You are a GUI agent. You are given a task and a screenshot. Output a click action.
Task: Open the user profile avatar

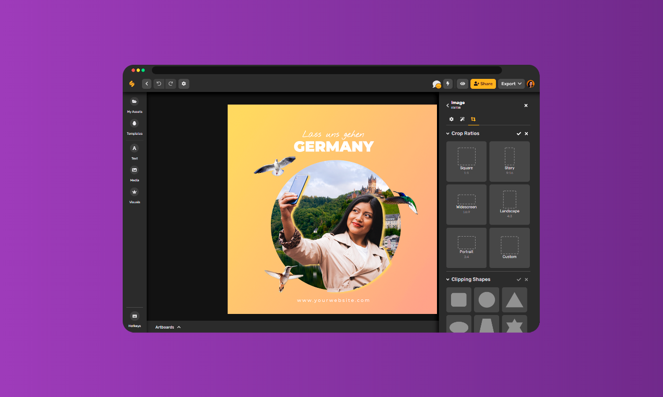point(530,84)
